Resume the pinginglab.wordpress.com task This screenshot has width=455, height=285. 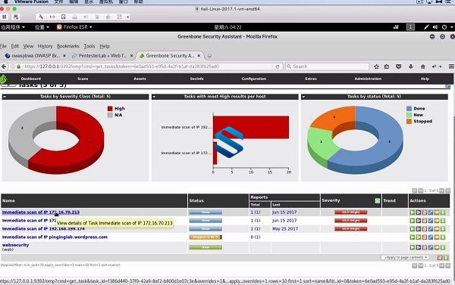418,237
